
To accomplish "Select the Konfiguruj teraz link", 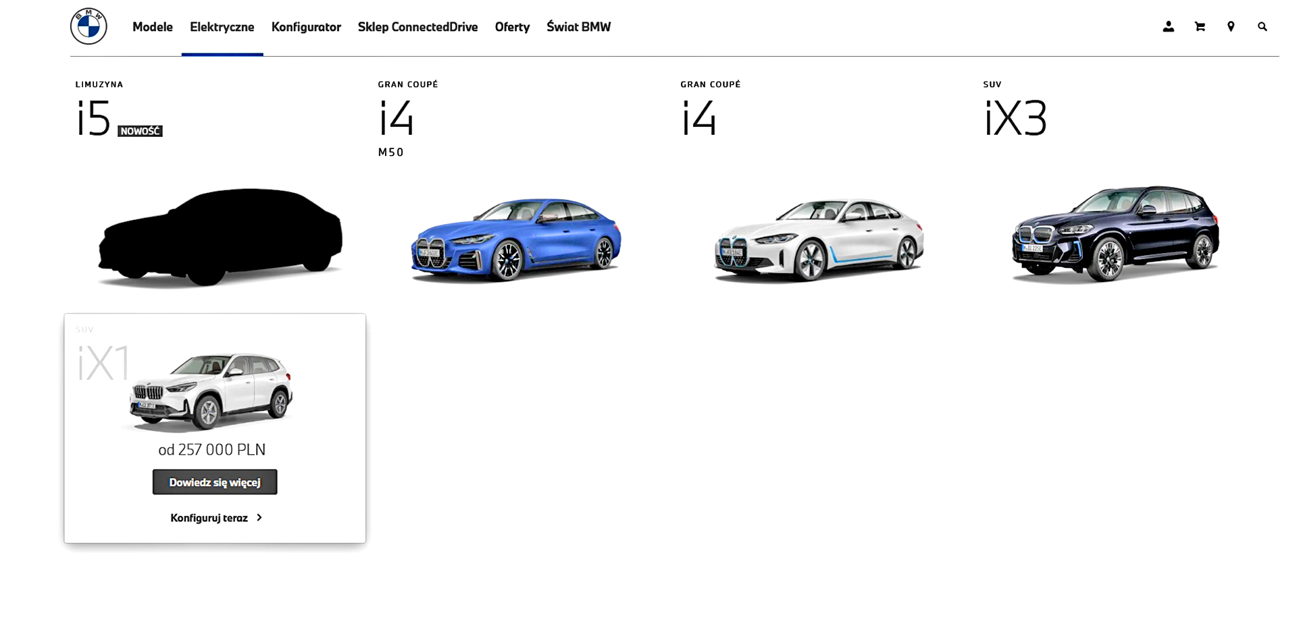I will (209, 517).
